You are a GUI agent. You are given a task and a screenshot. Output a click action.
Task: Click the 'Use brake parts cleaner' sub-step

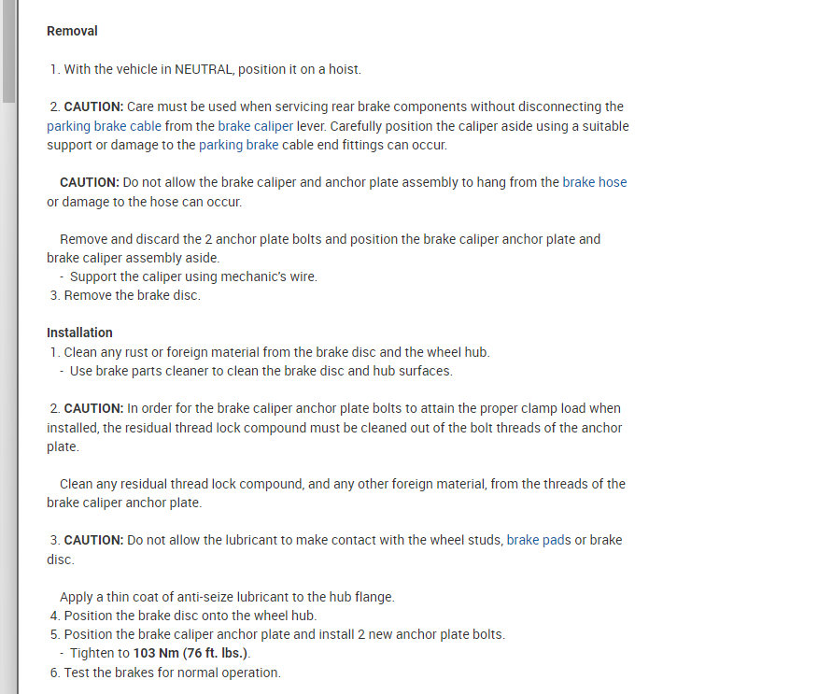click(x=261, y=371)
